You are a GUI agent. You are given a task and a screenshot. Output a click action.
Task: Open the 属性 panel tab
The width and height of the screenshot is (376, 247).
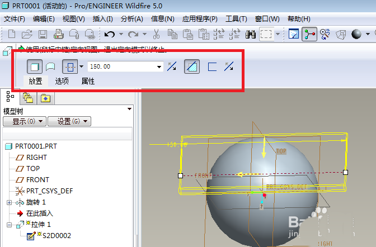click(88, 81)
